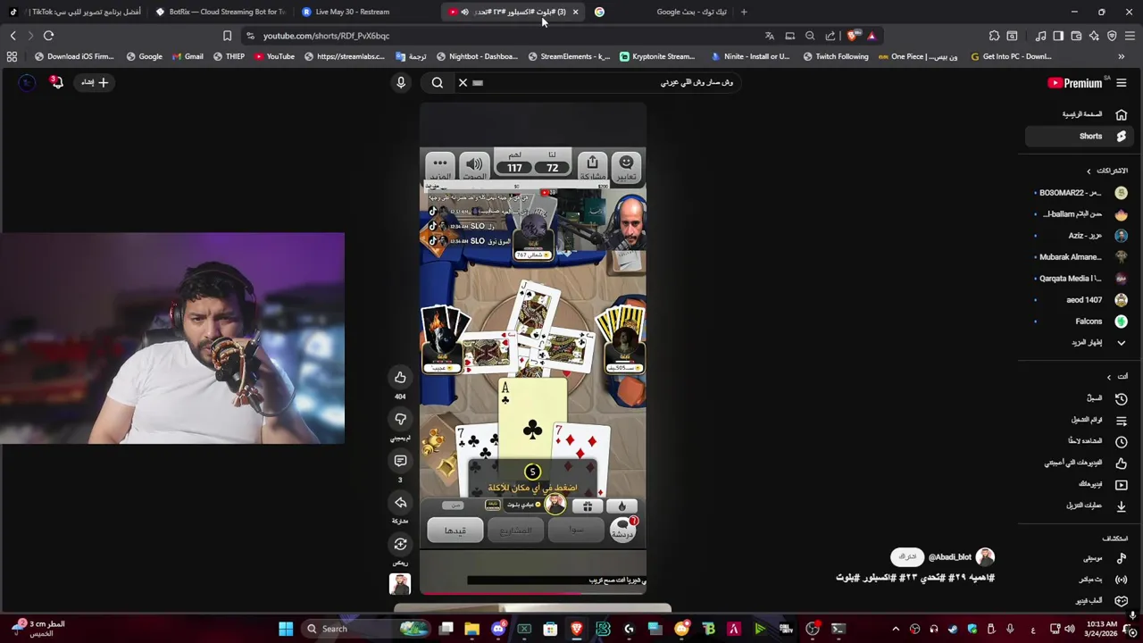Open the Home page in sidebar
Viewport: 1143px width, 643px height.
click(x=1079, y=114)
